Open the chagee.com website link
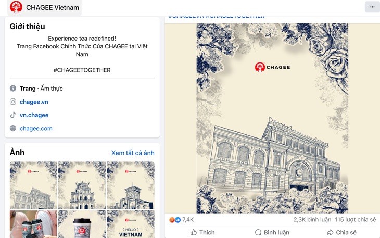 (x=36, y=128)
